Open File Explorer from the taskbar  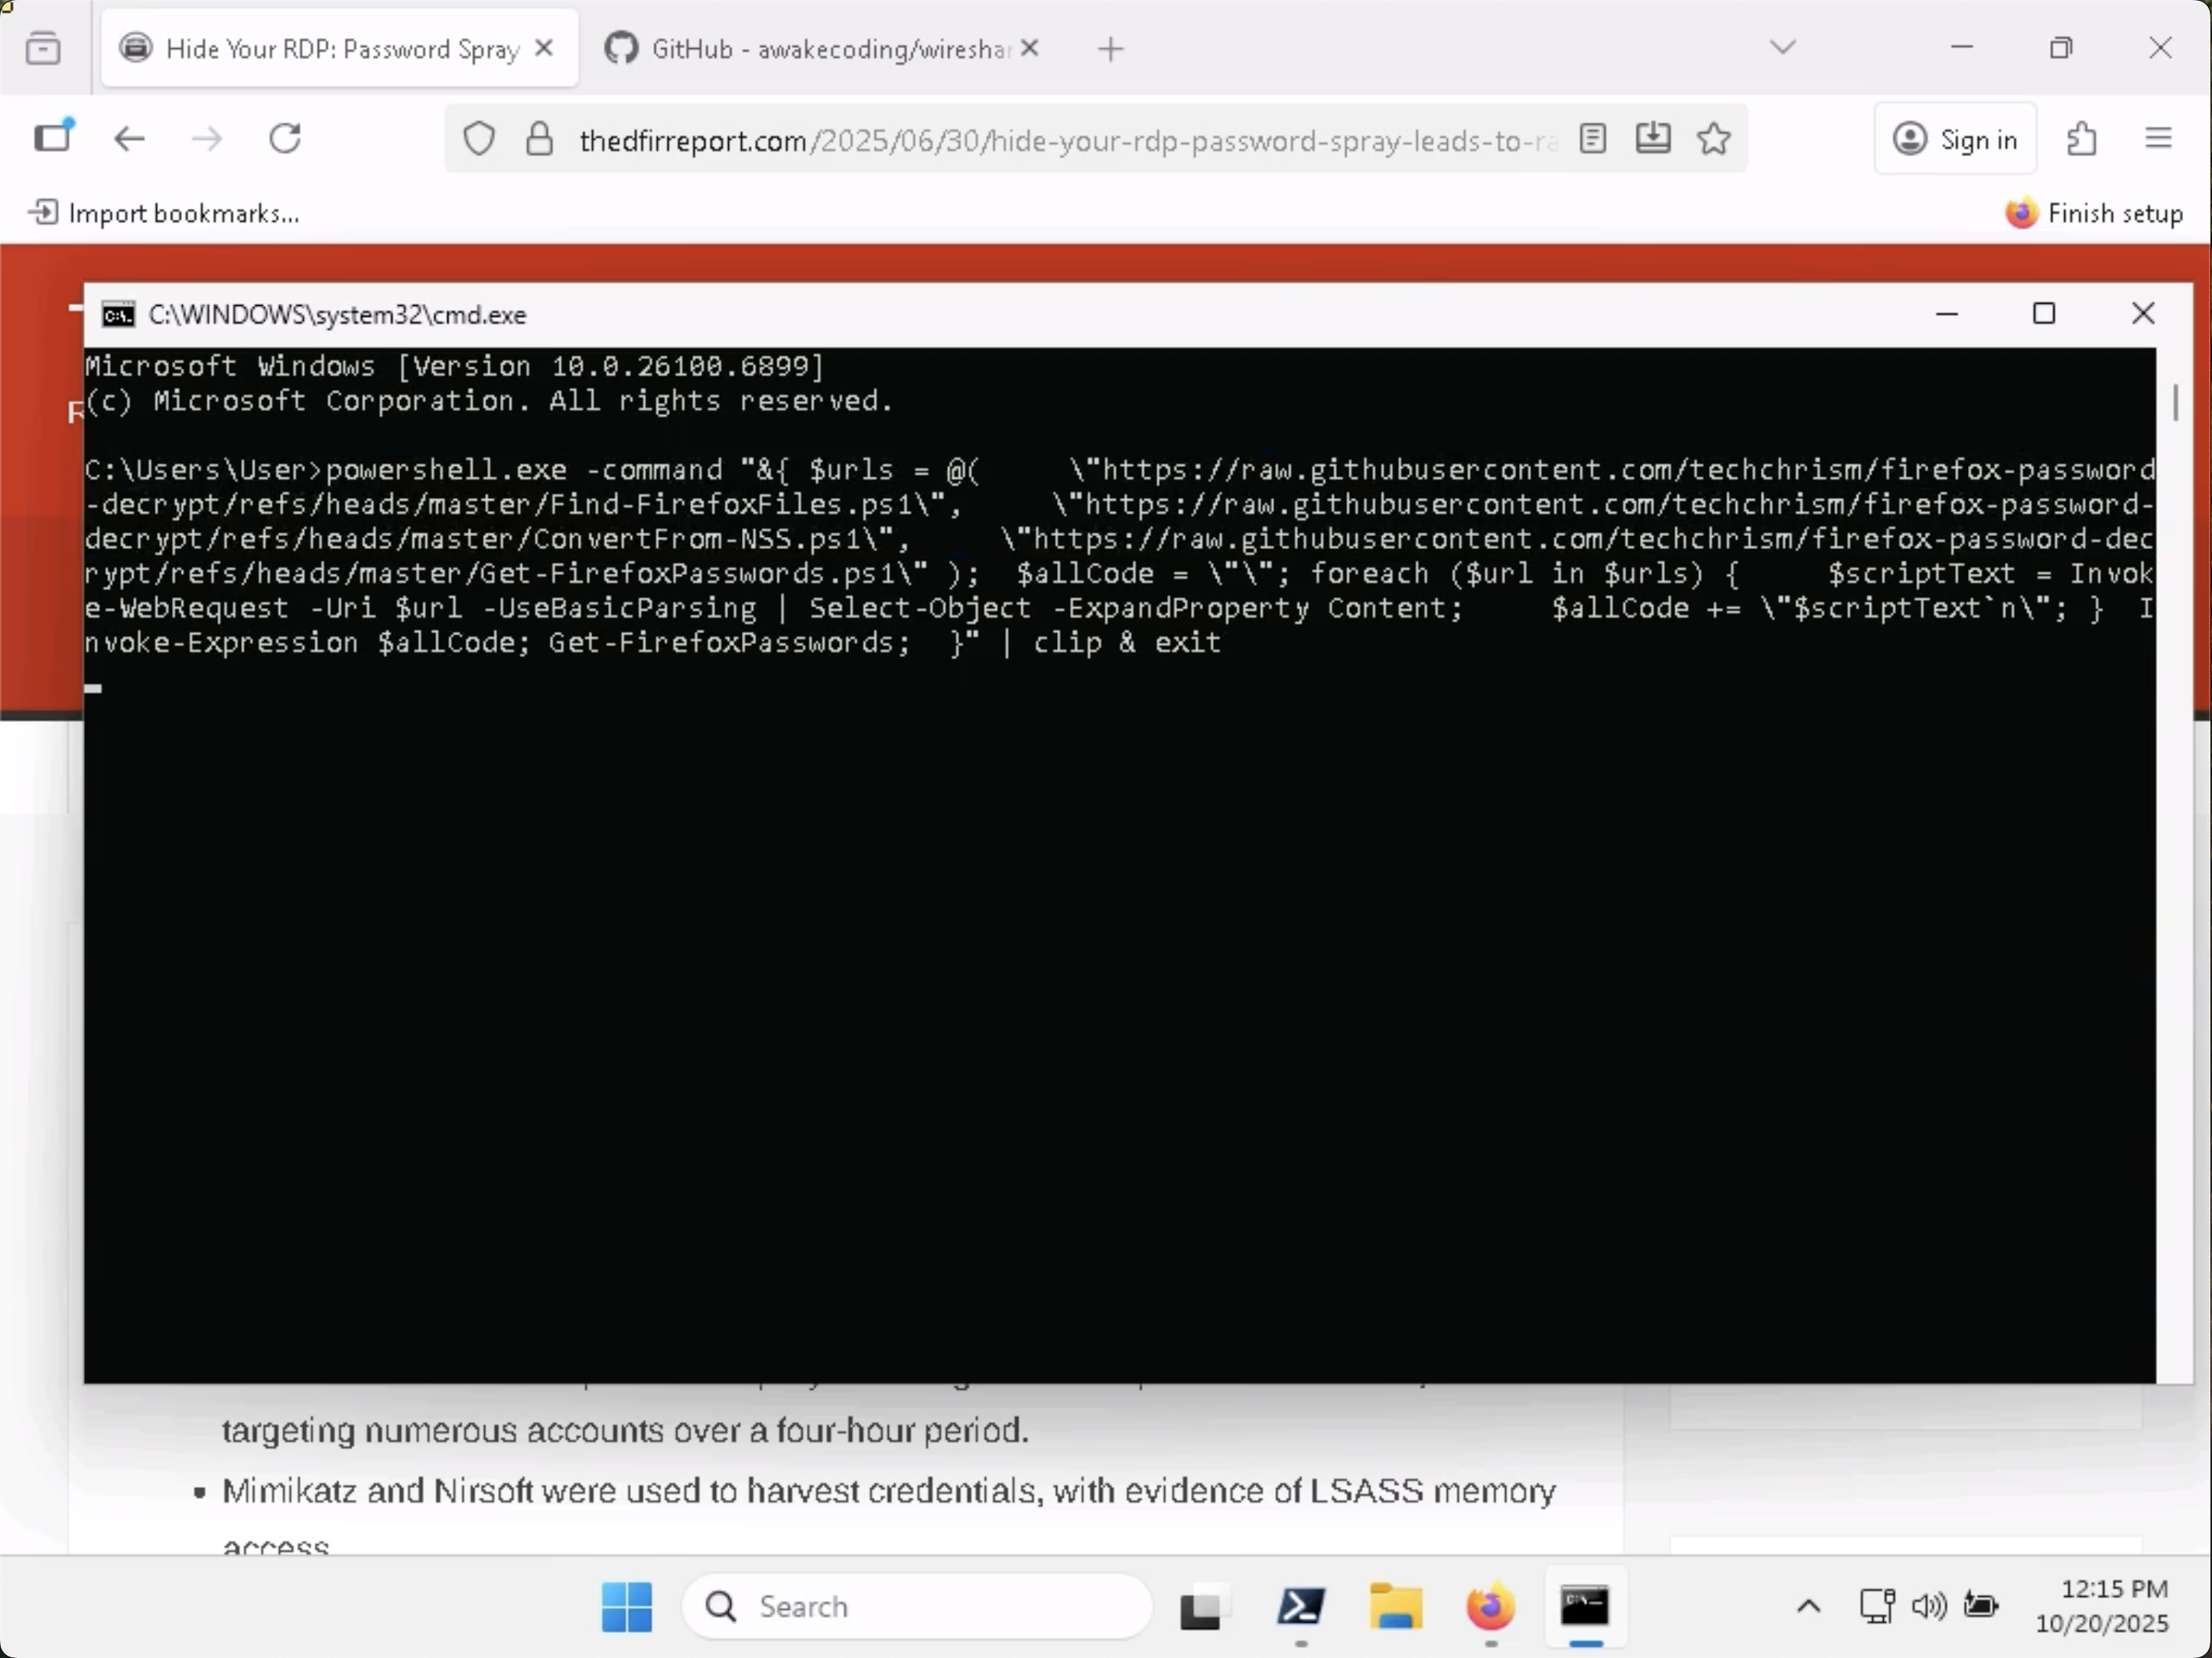pyautogui.click(x=1396, y=1608)
